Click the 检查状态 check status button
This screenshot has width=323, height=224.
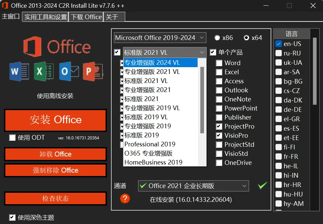(x=55, y=198)
